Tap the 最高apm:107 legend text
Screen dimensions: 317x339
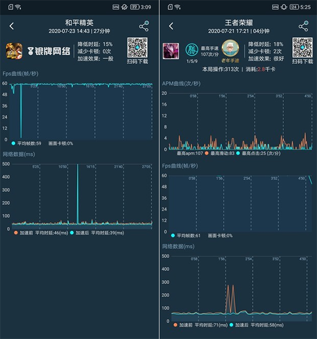(x=190, y=153)
